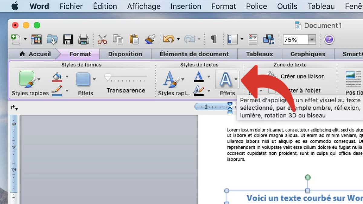363x204 pixels.
Task: Click the tab stop selector by ruler
Action: [14, 108]
